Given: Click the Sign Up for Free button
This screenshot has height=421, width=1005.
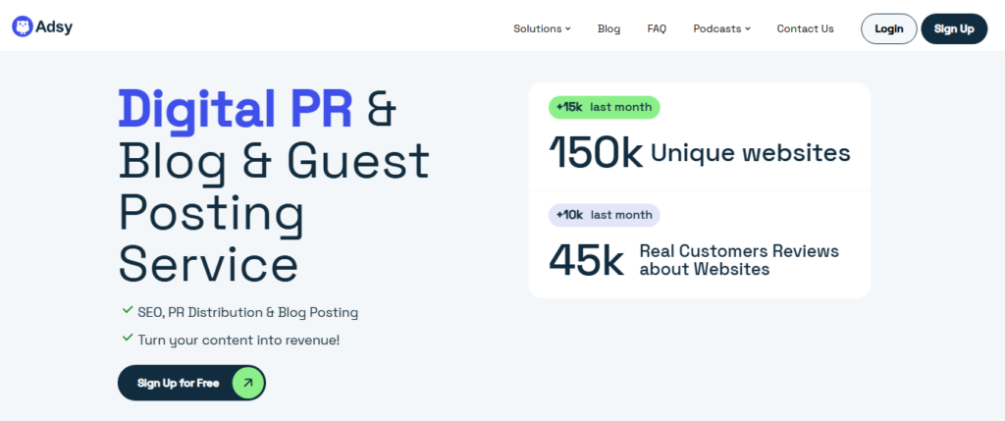Looking at the screenshot, I should coord(191,383).
